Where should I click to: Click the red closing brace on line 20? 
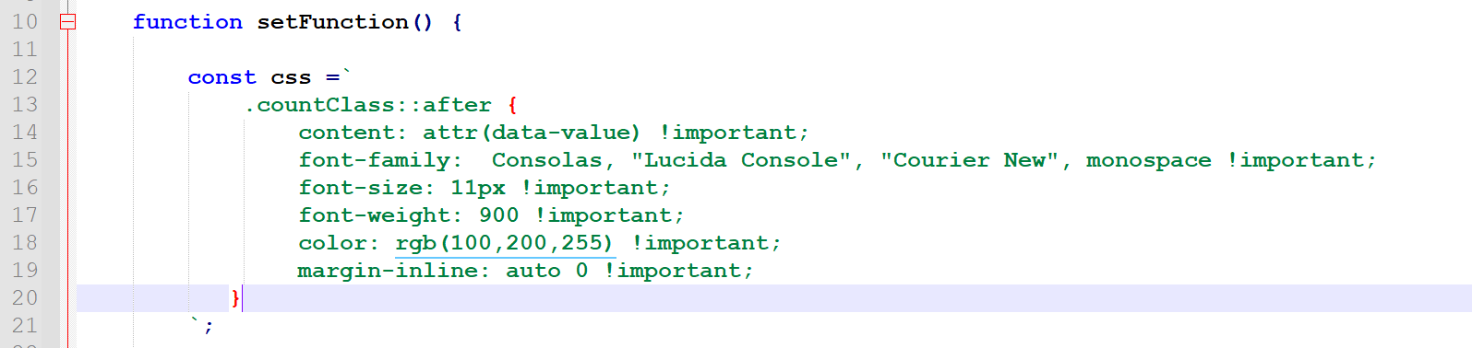pyautogui.click(x=235, y=297)
